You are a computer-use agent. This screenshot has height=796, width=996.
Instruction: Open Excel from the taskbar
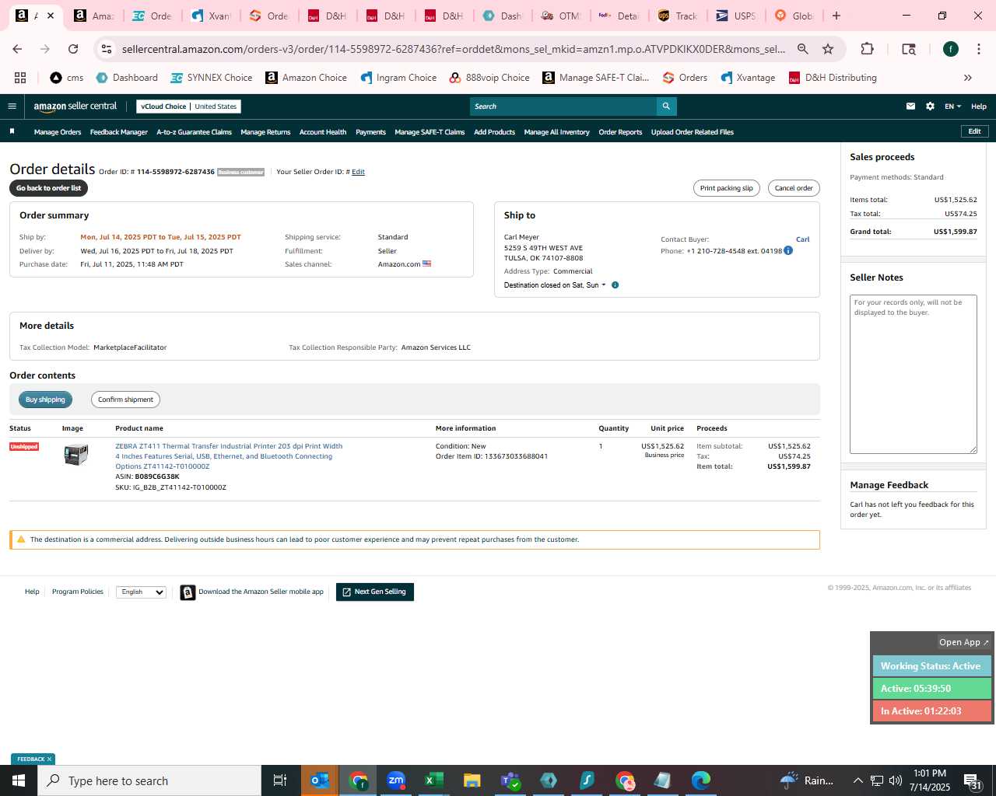coord(434,780)
